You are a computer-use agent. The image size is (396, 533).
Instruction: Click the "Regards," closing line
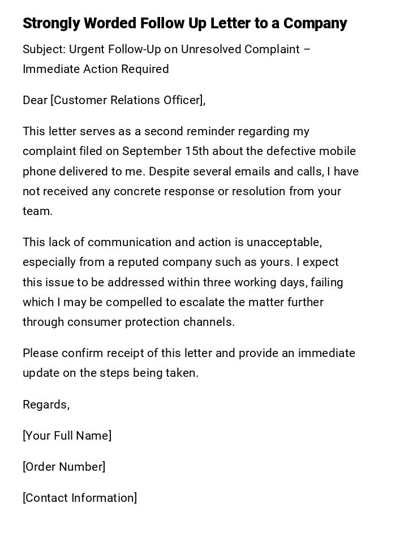[x=46, y=405]
